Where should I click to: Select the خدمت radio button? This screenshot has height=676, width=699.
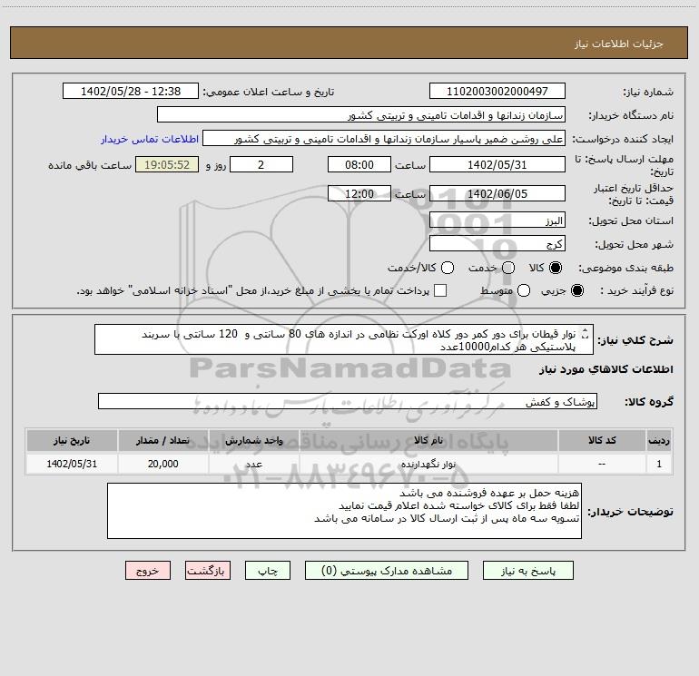(x=508, y=268)
